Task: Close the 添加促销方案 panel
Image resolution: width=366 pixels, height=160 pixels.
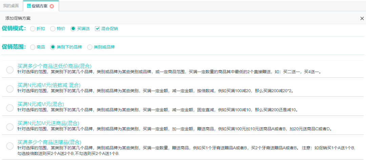Action: coord(362,18)
